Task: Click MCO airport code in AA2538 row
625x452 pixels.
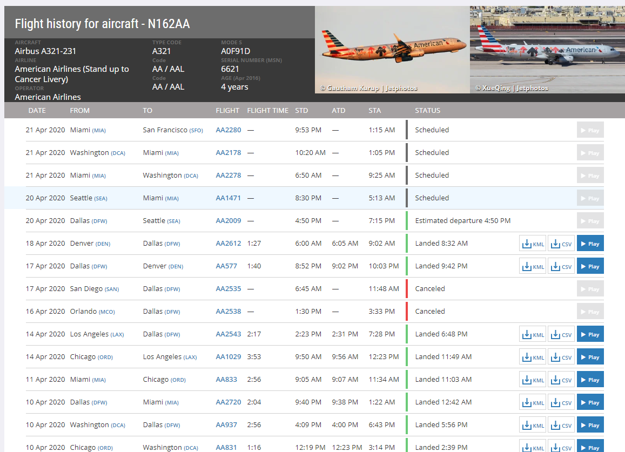Action: pos(107,313)
